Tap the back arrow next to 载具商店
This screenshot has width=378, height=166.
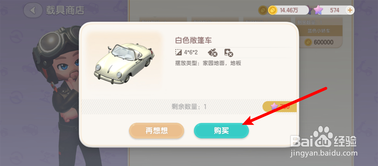pyautogui.click(x=33, y=10)
